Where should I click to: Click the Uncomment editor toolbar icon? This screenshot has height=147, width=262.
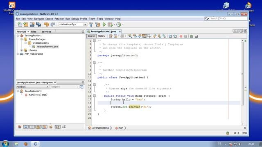[196, 36]
